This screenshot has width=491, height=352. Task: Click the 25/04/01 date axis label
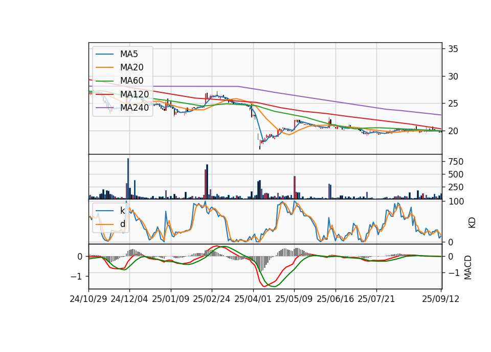[x=253, y=299]
